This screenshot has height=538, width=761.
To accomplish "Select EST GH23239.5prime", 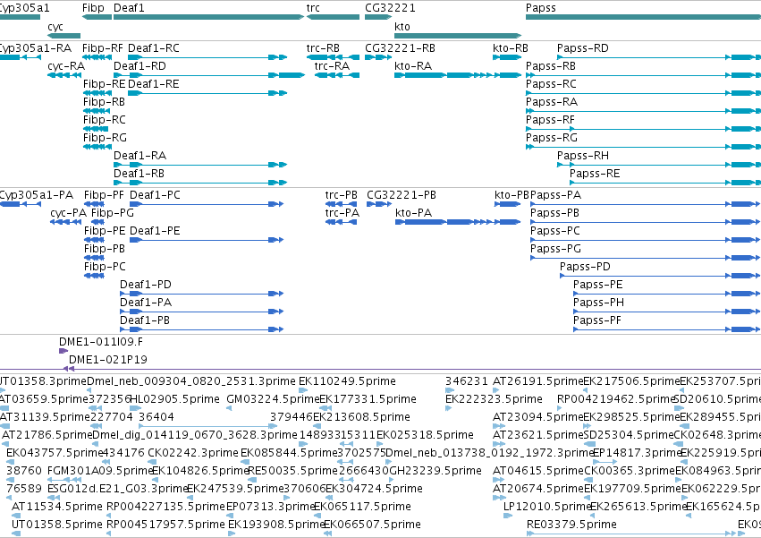I will coord(391,480).
